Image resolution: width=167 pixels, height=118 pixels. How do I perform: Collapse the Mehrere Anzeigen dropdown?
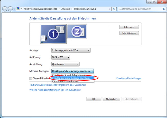73,71
